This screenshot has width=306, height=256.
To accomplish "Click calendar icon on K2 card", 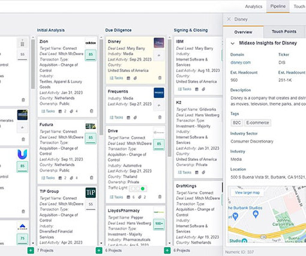I will point(197,172).
